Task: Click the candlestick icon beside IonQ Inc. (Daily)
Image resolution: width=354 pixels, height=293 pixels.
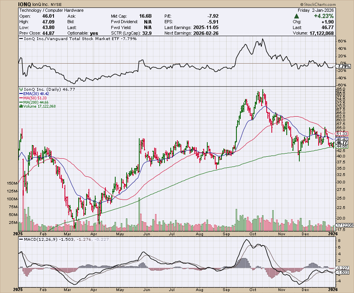Action: point(21,90)
